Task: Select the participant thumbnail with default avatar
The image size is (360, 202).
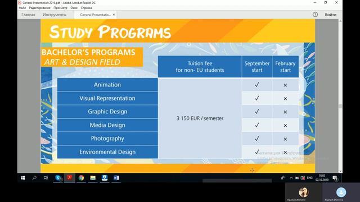Action: pos(341,192)
